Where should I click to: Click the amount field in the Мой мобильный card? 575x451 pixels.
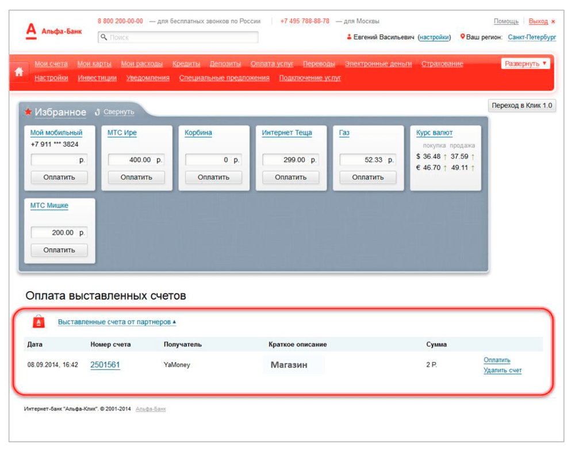[59, 160]
